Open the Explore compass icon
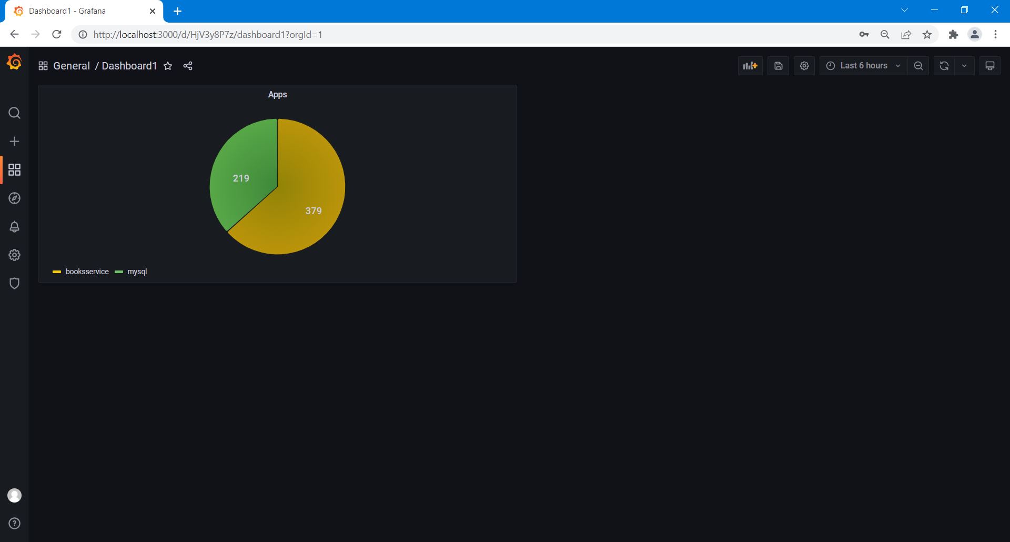This screenshot has width=1010, height=542. click(14, 198)
